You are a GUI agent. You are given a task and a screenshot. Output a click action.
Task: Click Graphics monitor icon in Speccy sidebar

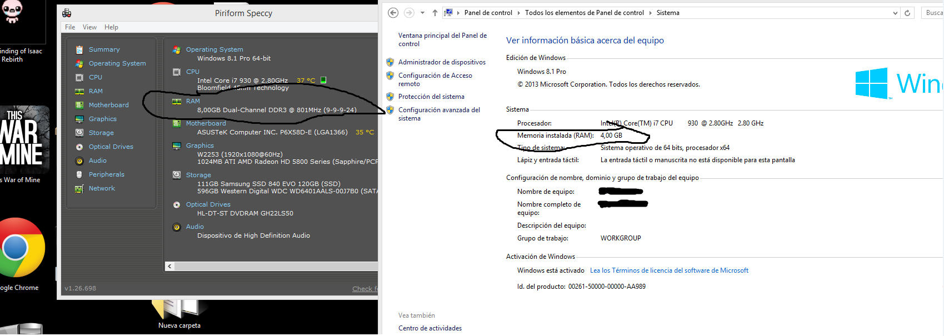tap(79, 119)
